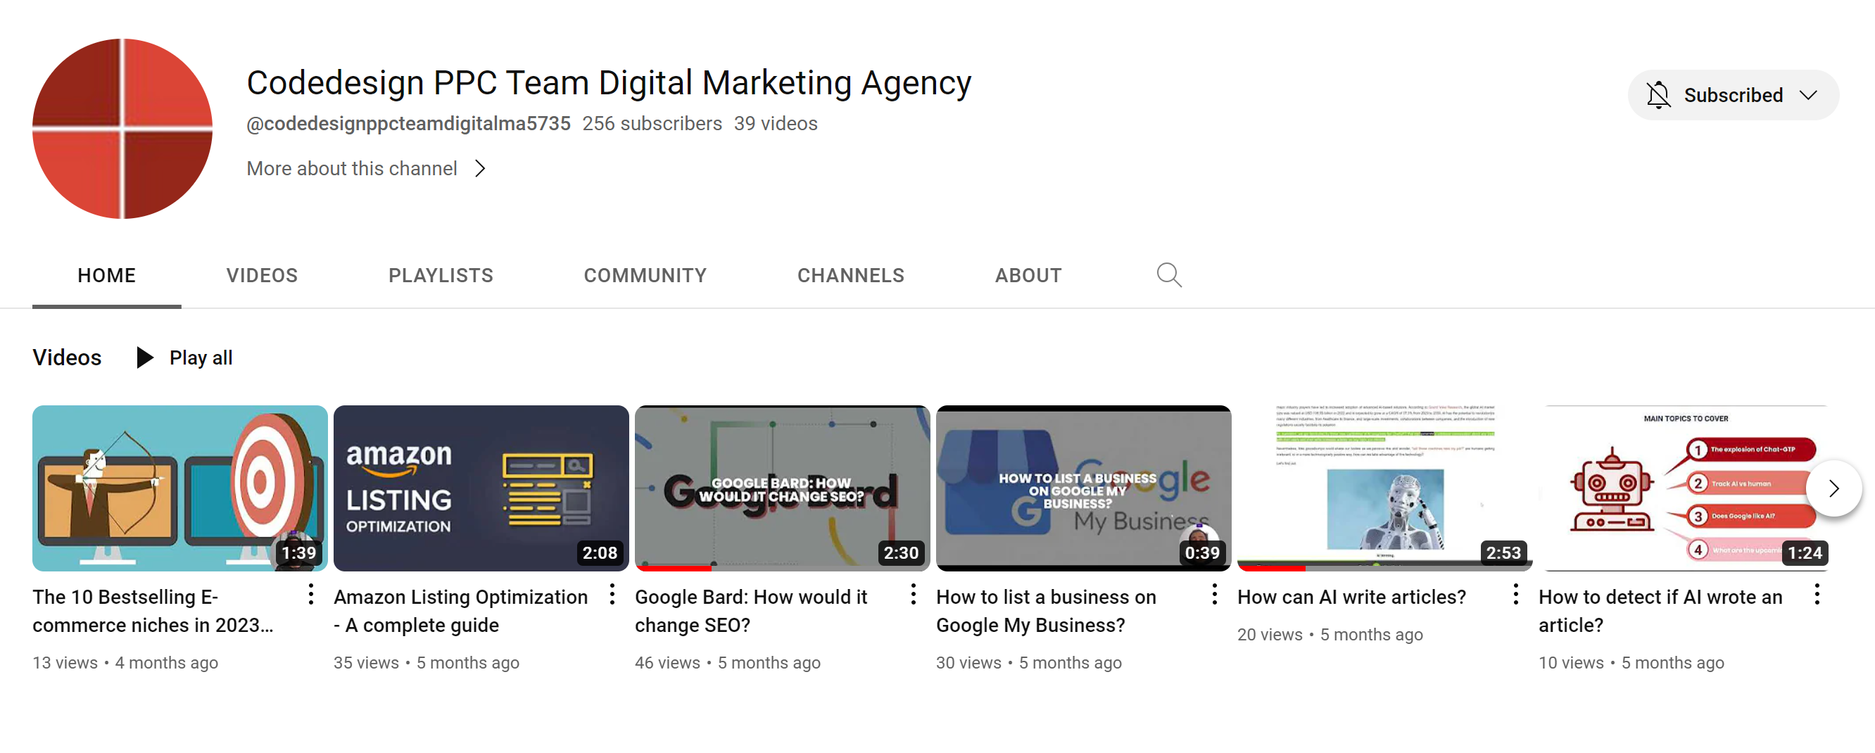Open the Community tab
1875x753 pixels.
[645, 275]
